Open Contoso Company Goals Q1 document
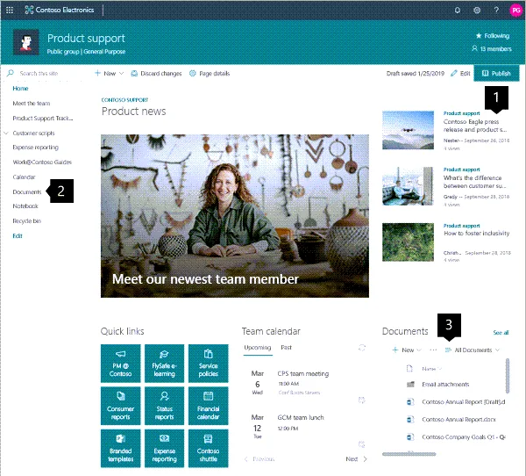The width and height of the screenshot is (526, 476). click(x=464, y=437)
